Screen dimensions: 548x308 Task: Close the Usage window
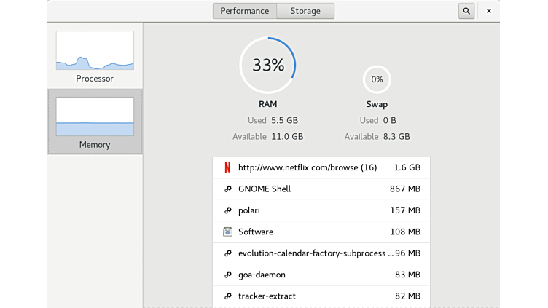pyautogui.click(x=488, y=11)
